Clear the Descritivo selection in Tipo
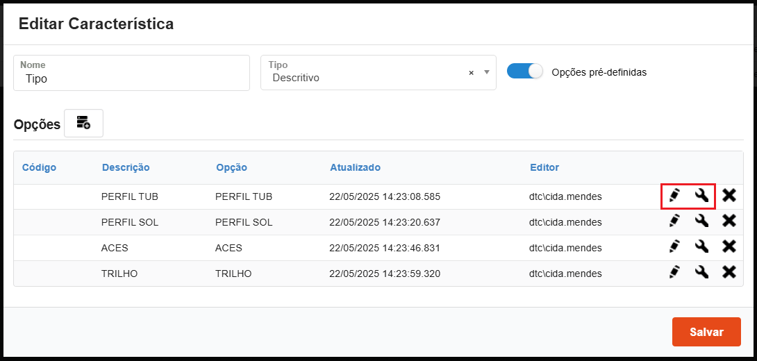This screenshot has width=757, height=361. [471, 73]
